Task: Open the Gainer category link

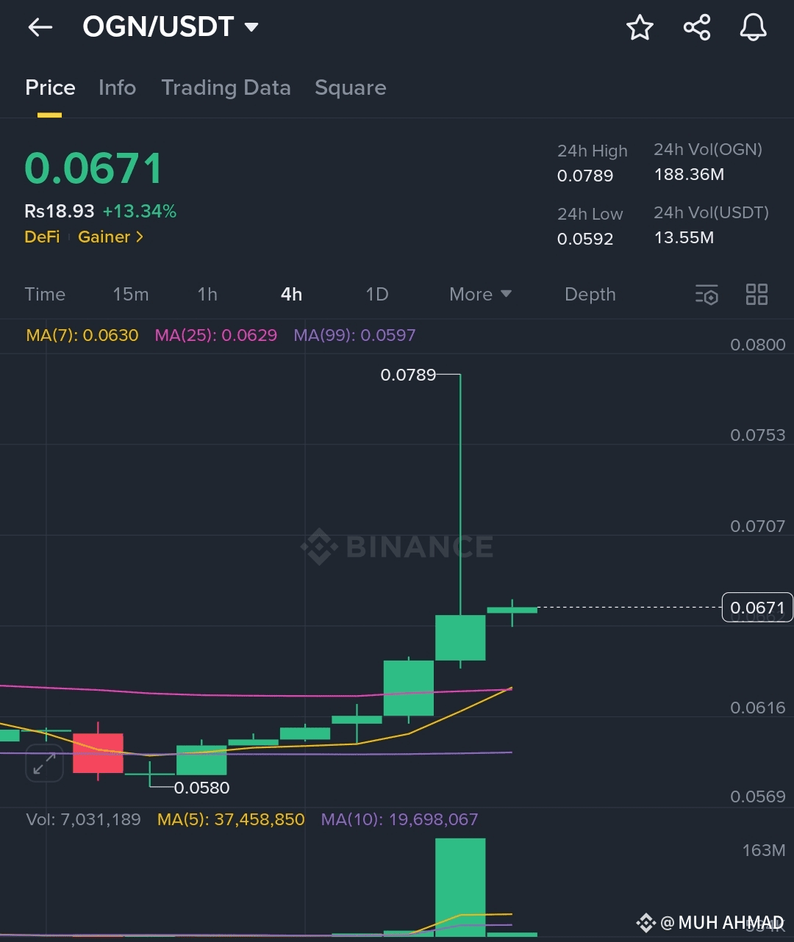Action: (x=110, y=237)
